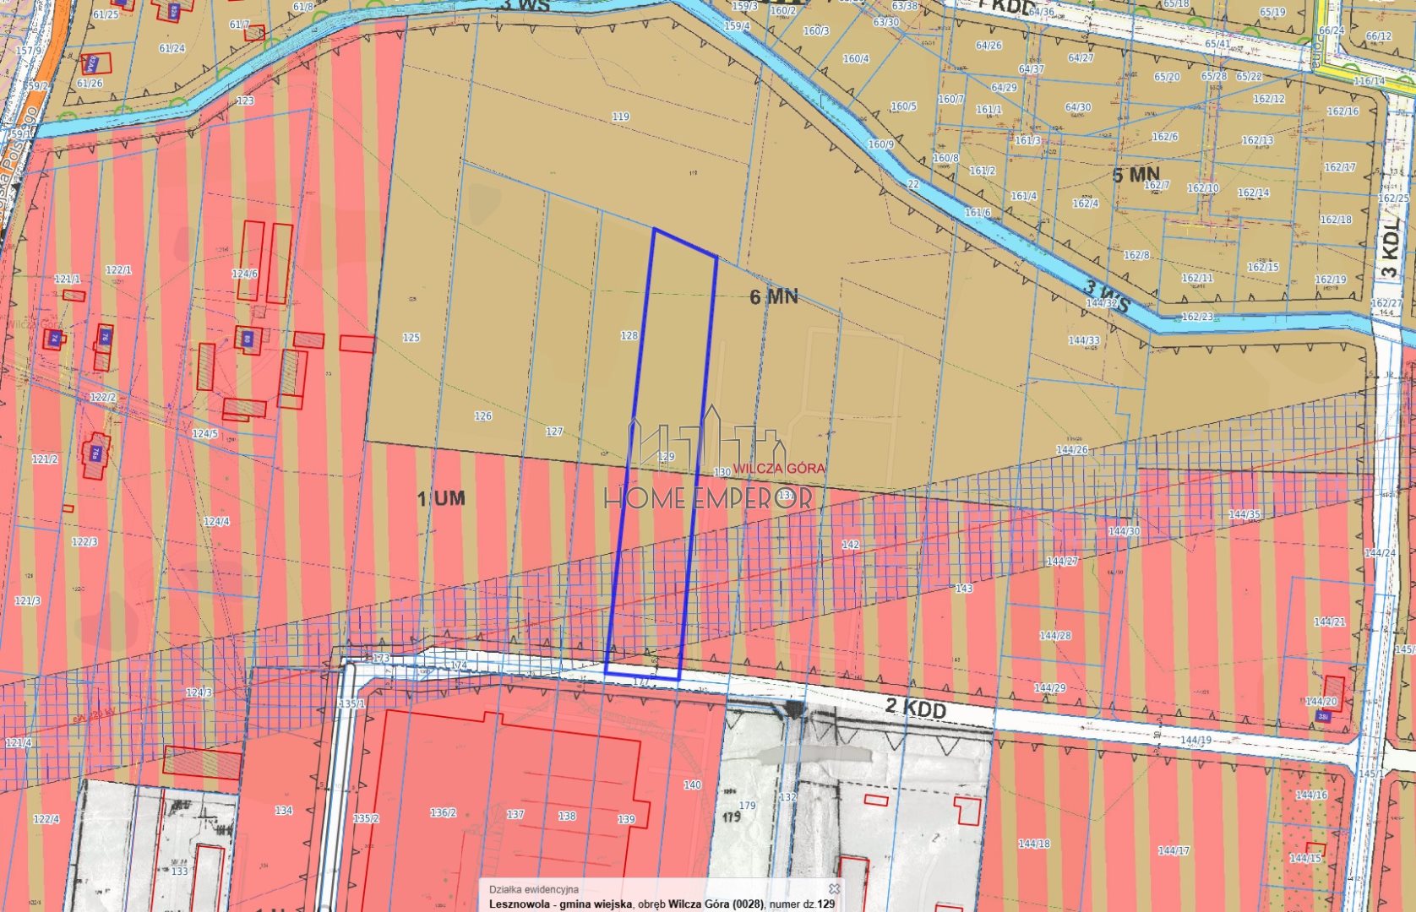Click parcel 126 on the map
The width and height of the screenshot is (1416, 912).
pos(482,416)
